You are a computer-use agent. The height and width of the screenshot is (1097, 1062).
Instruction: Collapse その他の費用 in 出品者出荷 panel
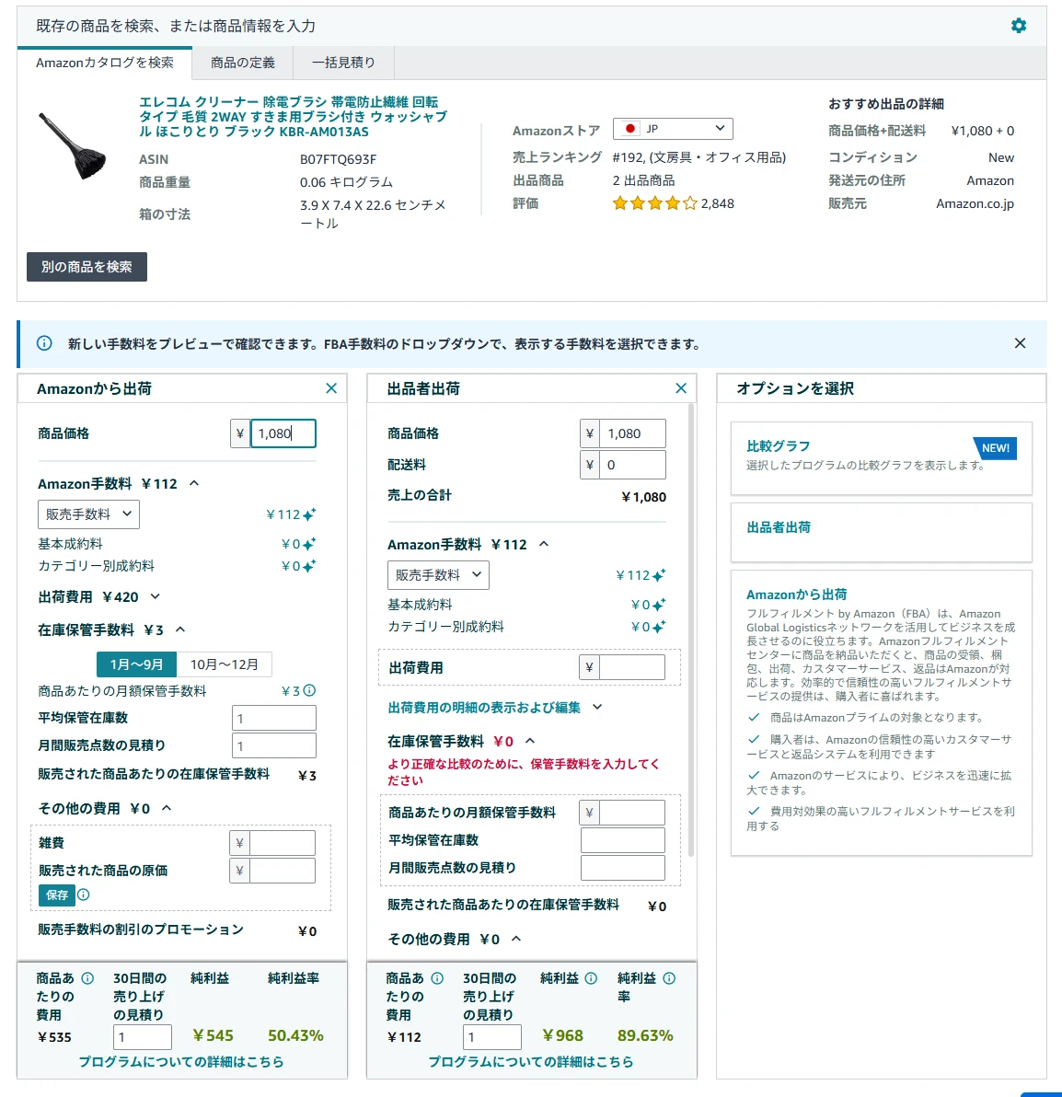pos(516,939)
